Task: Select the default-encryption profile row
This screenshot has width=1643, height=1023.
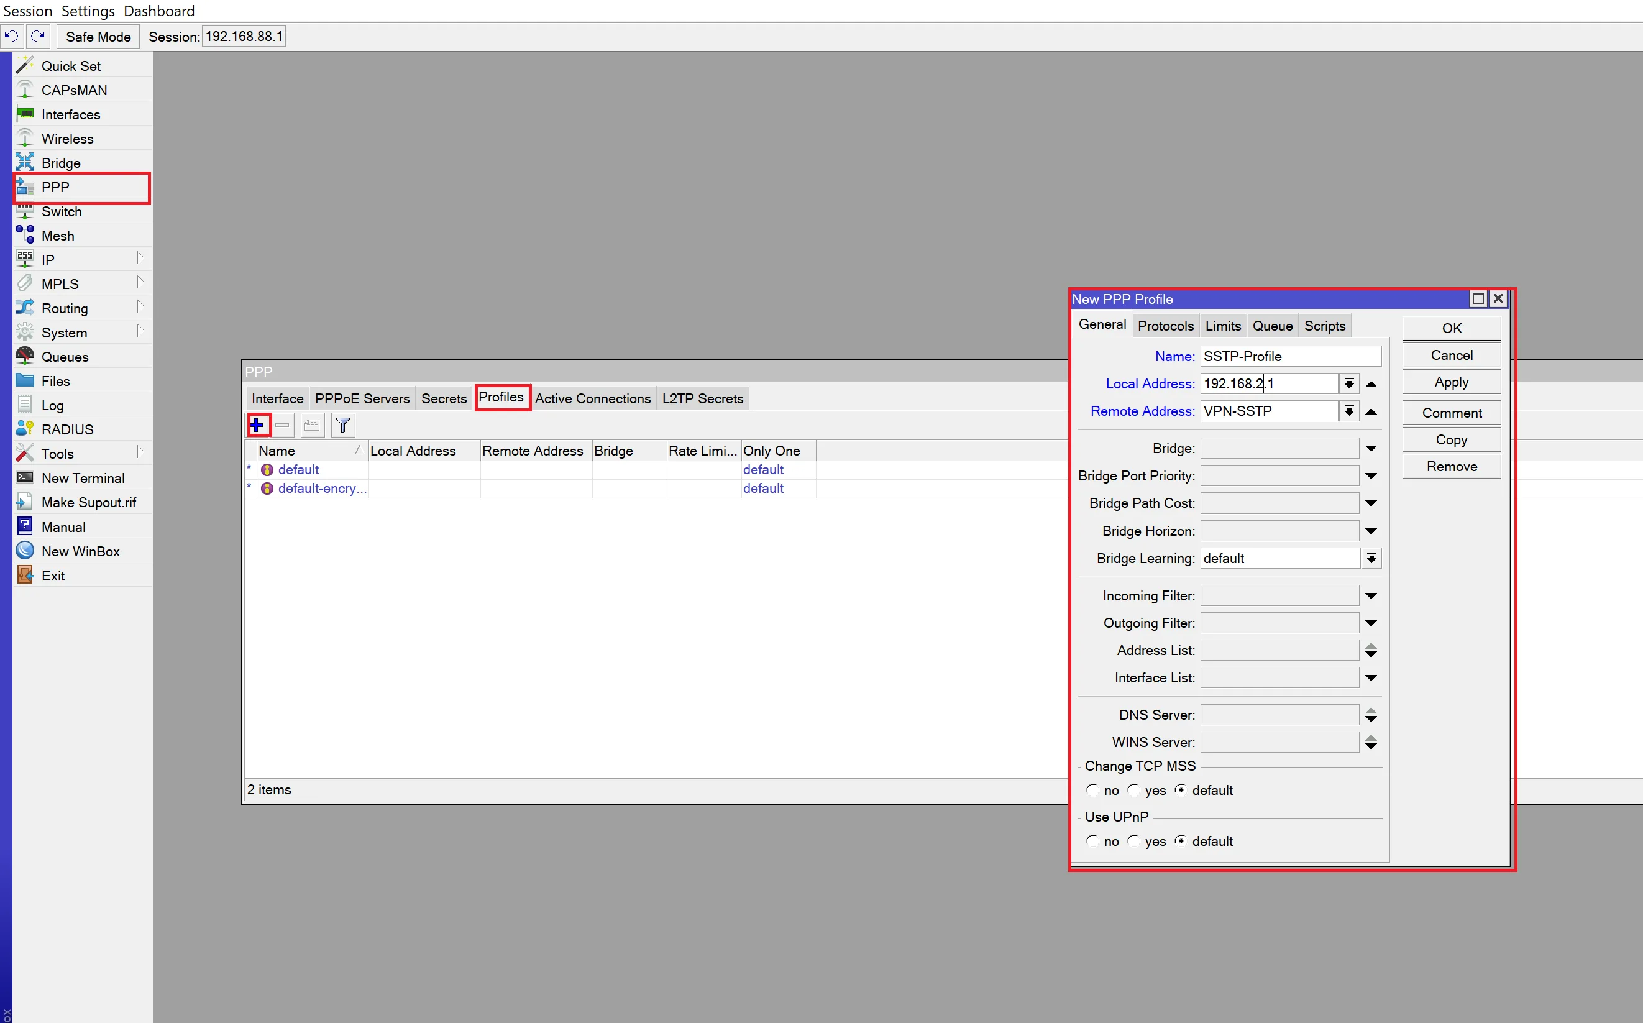Action: 530,489
